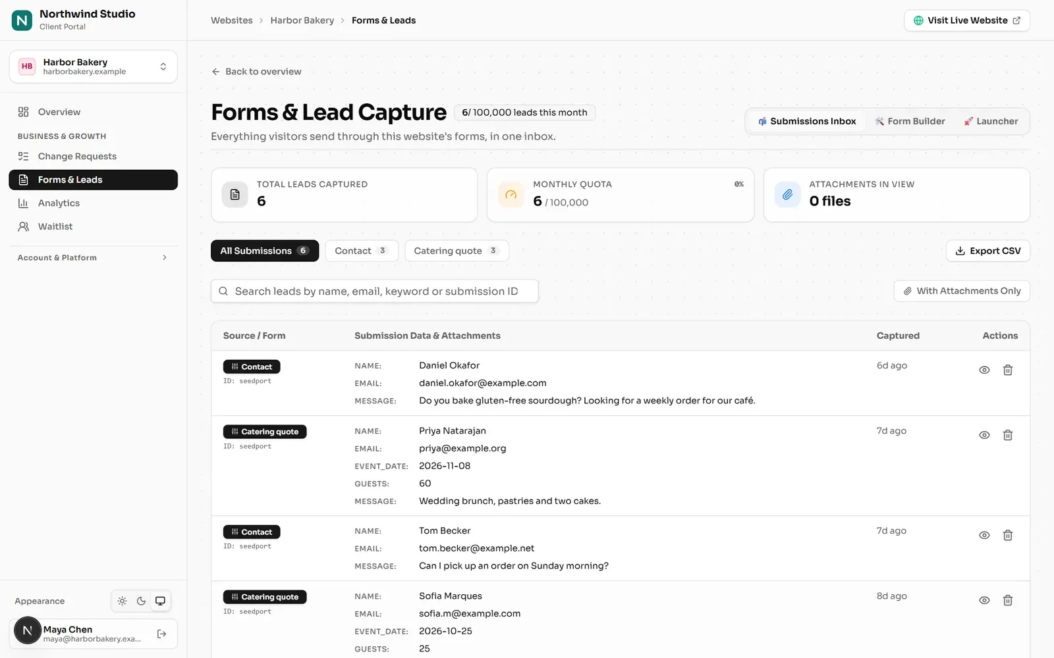The height and width of the screenshot is (658, 1054).
Task: Switch to the Submissions Inbox tab
Action: coord(806,121)
